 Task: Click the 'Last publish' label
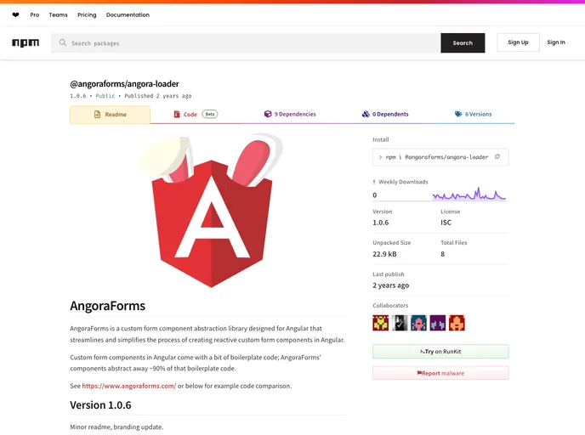click(x=389, y=274)
